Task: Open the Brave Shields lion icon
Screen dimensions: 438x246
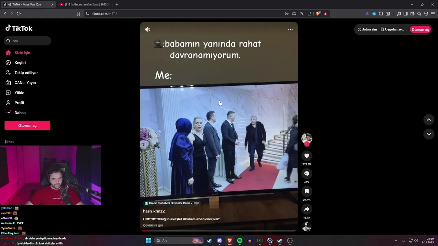Action: pos(318,14)
